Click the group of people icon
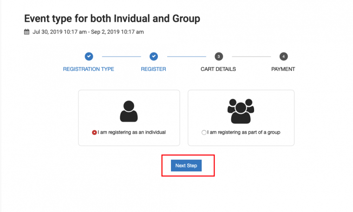Image resolution: width=353 pixels, height=212 pixels. (x=241, y=111)
